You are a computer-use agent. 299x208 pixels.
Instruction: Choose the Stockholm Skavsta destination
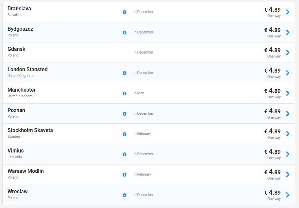click(30, 130)
